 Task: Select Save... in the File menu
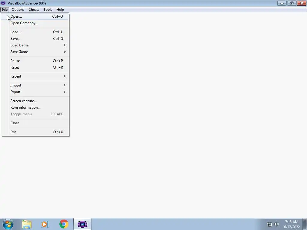(35, 39)
